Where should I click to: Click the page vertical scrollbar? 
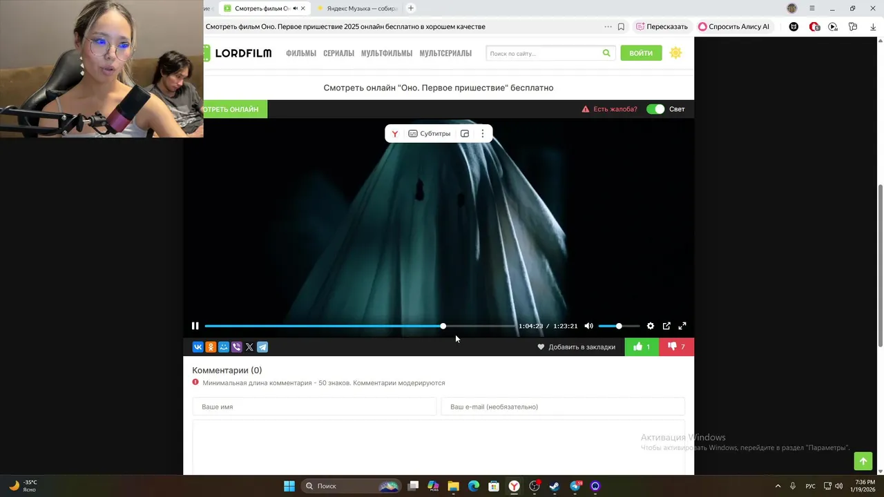coord(880,266)
